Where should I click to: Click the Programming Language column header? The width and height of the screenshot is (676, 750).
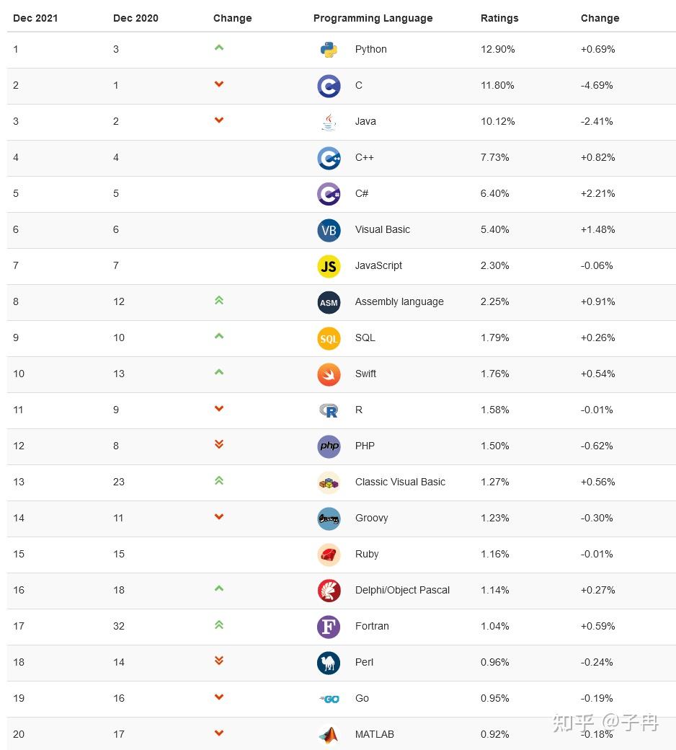[x=373, y=18]
